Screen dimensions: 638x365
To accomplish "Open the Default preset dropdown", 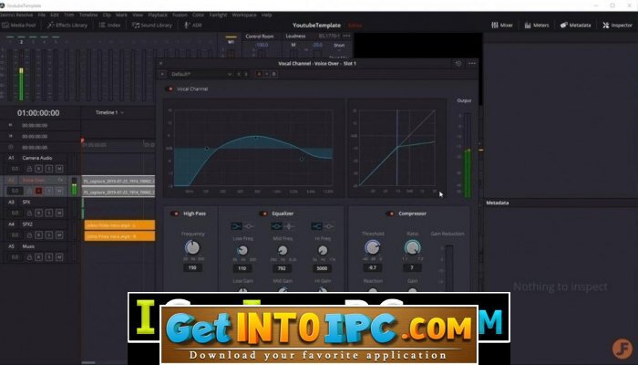I will (x=201, y=74).
